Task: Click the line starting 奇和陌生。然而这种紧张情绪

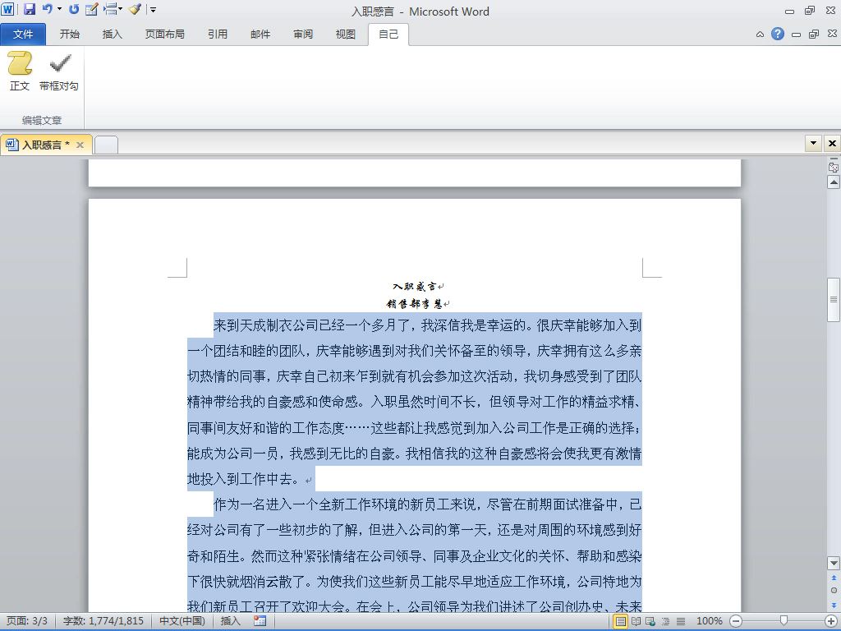Action: click(x=414, y=556)
